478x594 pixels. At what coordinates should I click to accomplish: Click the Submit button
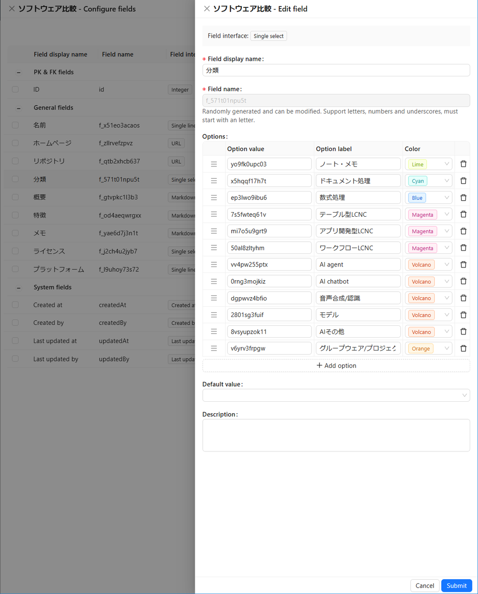click(x=456, y=585)
